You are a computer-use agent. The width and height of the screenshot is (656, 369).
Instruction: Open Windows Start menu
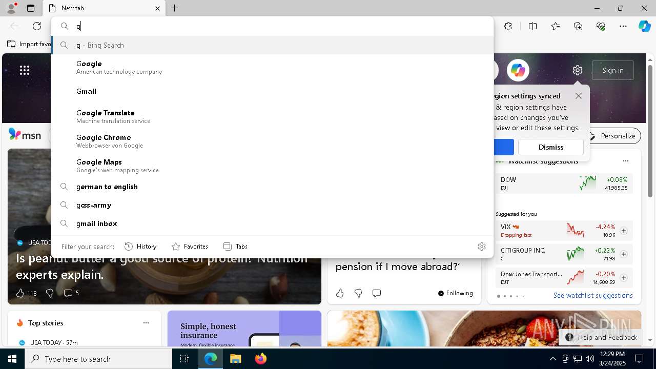click(12, 359)
